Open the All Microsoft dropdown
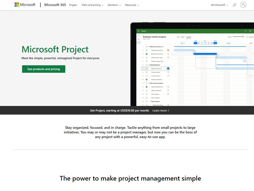254x191 pixels. tap(219, 5)
